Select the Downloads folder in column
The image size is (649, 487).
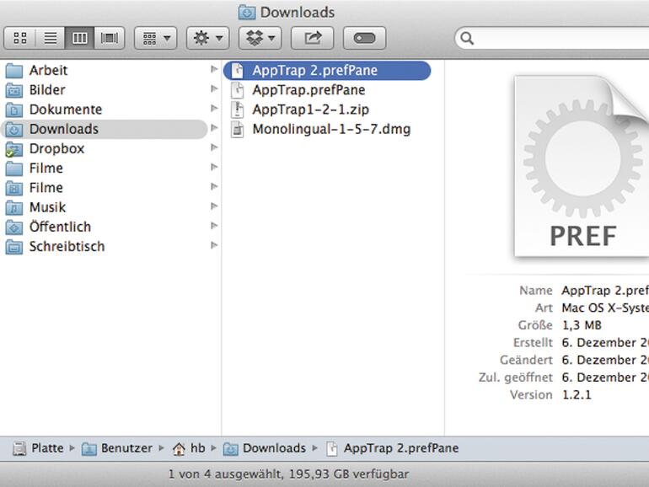105,129
